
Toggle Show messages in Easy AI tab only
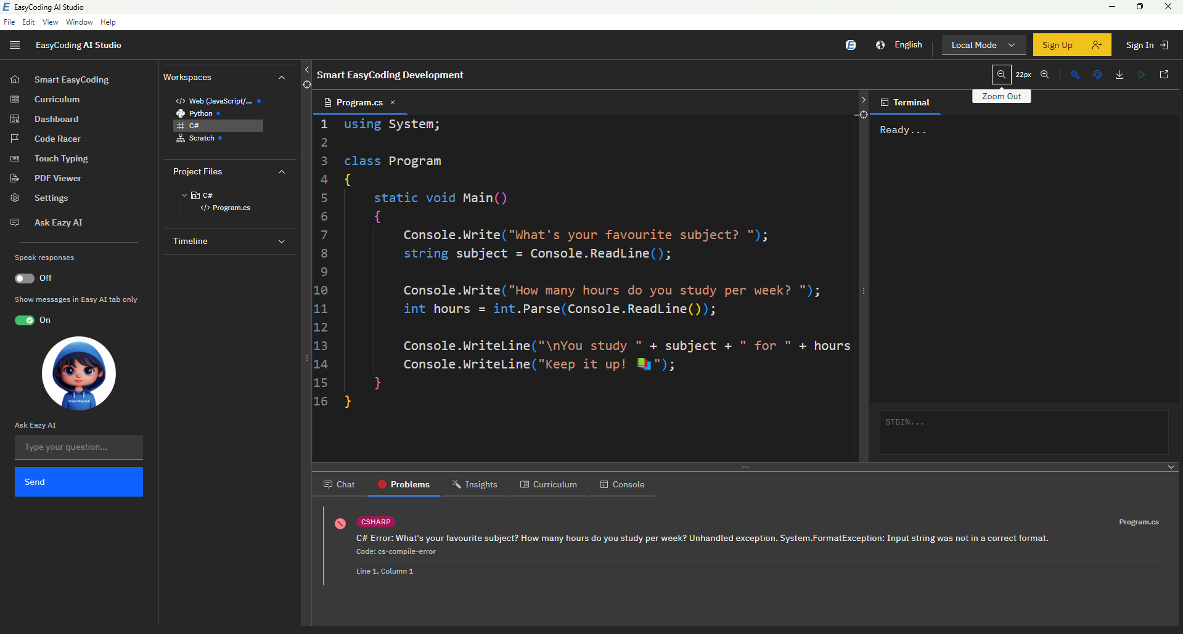25,320
